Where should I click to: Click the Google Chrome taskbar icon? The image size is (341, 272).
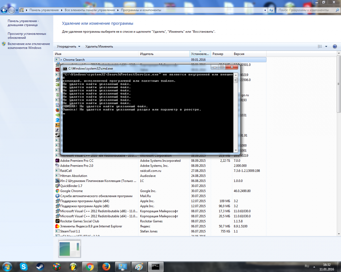coord(90,266)
